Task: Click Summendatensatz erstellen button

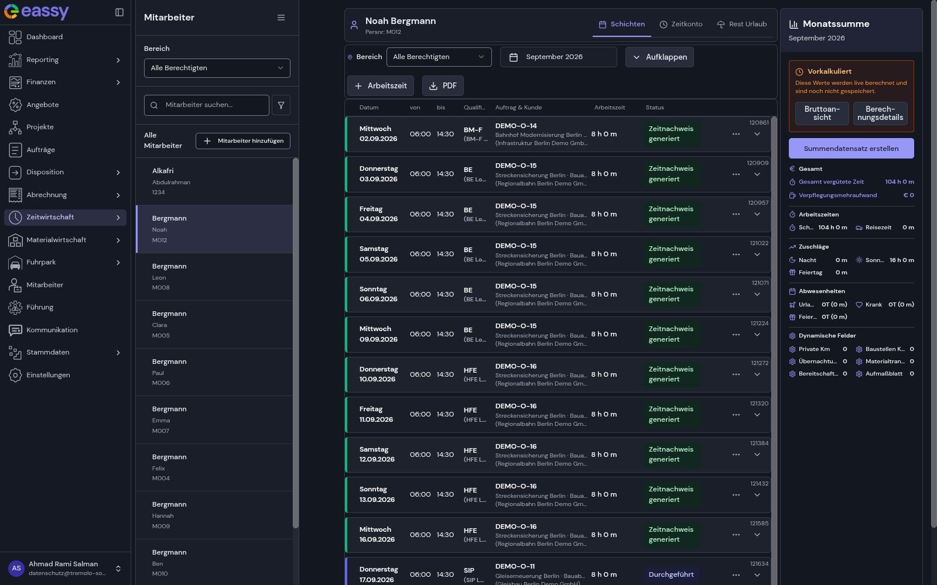Action: pos(851,149)
